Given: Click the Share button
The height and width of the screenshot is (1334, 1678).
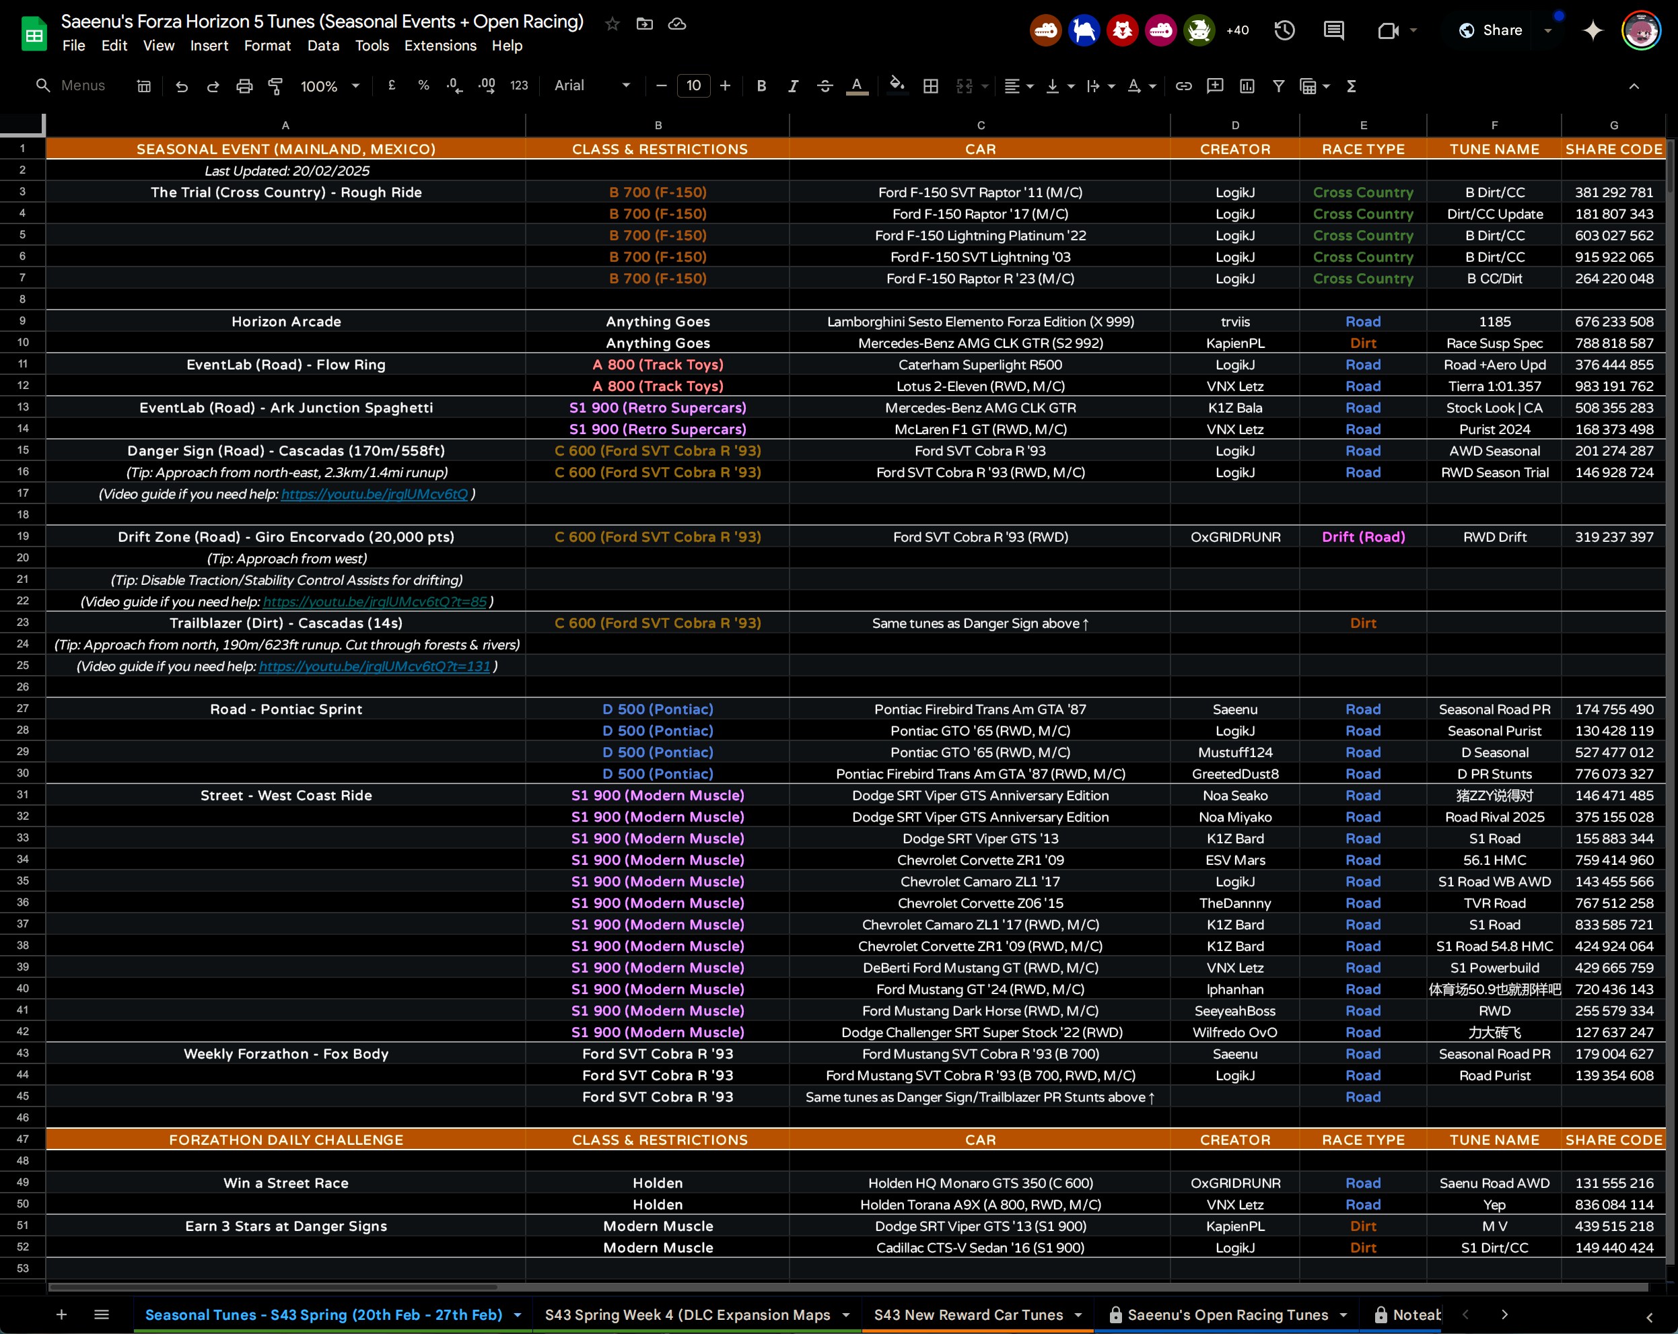Looking at the screenshot, I should click(1490, 30).
